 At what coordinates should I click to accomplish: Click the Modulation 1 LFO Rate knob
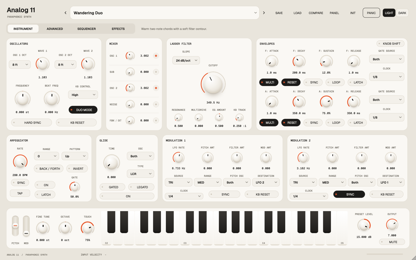pyautogui.click(x=179, y=157)
